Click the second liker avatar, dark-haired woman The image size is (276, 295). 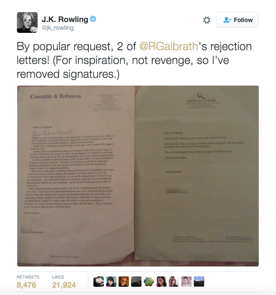[111, 282]
